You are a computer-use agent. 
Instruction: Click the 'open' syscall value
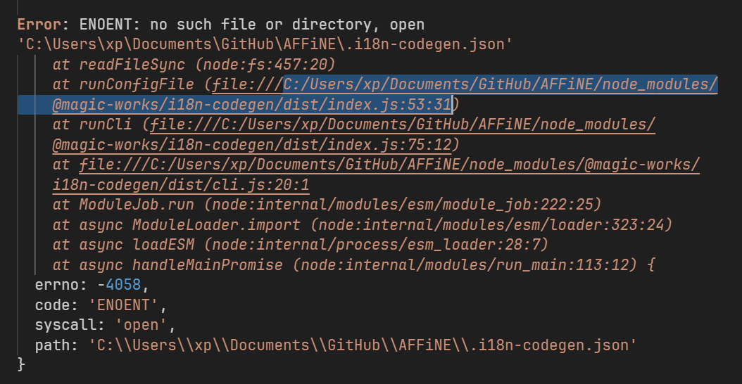click(x=139, y=325)
